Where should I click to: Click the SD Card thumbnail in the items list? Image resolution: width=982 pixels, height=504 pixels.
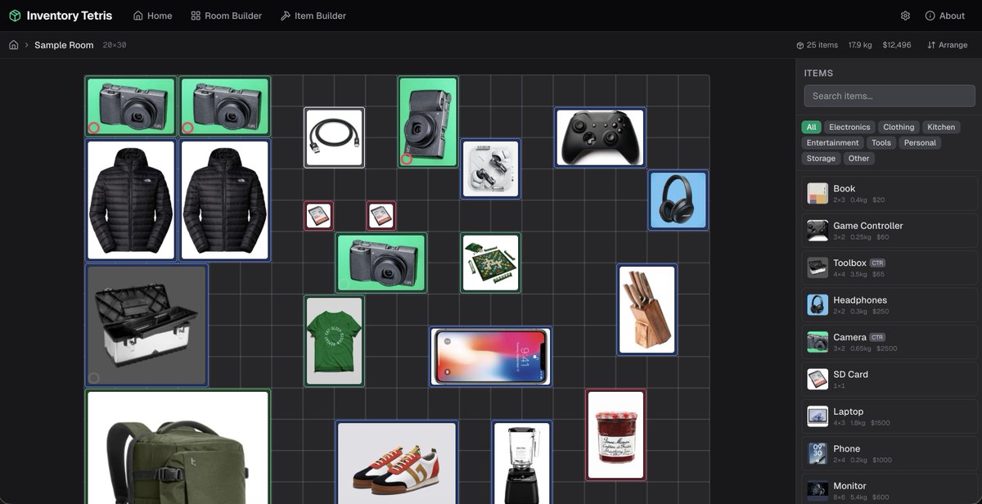(818, 380)
